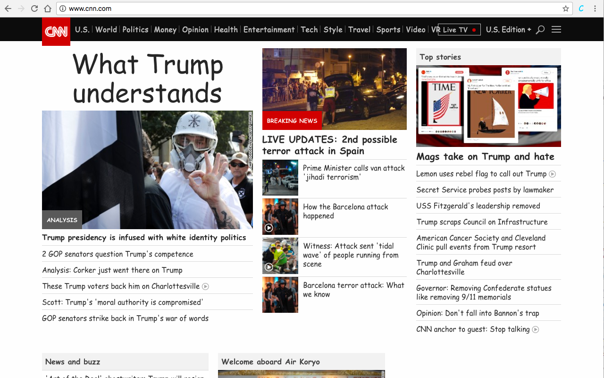Navigate to Opinion
The height and width of the screenshot is (378, 604).
195,29
